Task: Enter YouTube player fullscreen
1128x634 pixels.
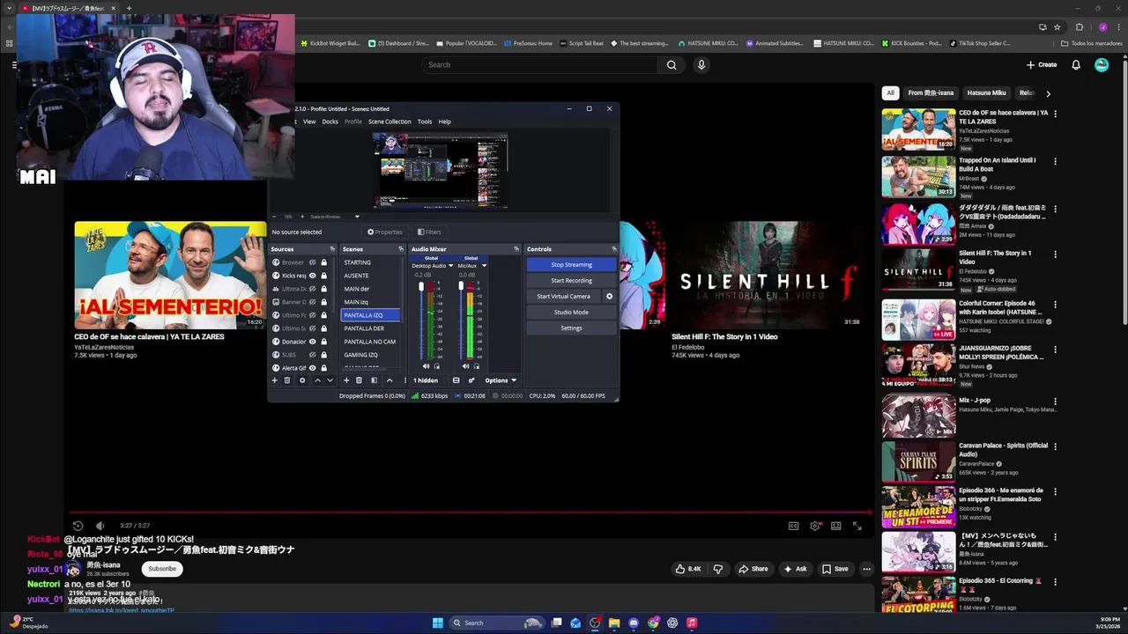Action: click(857, 526)
